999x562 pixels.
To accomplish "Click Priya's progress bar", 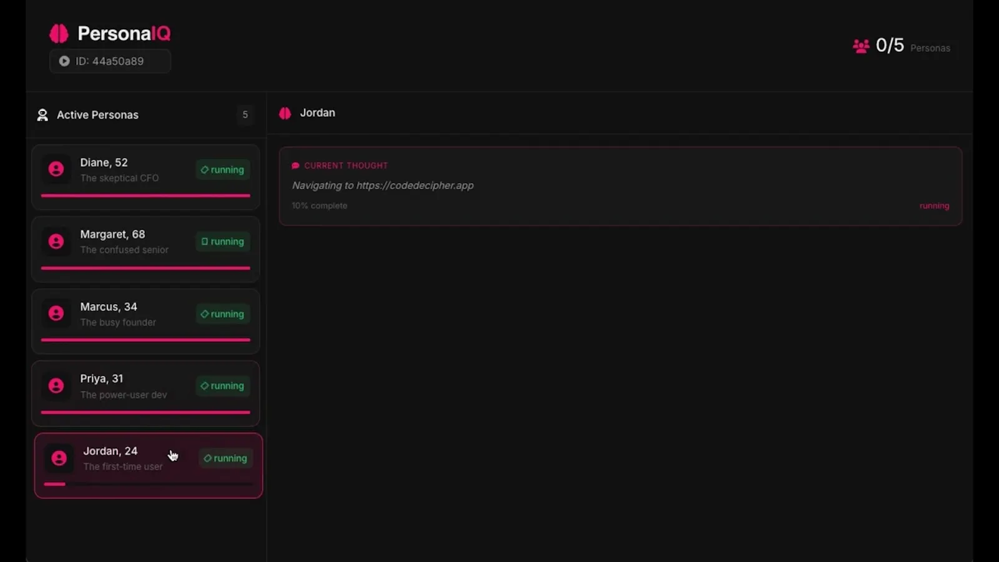I will 145,412.
